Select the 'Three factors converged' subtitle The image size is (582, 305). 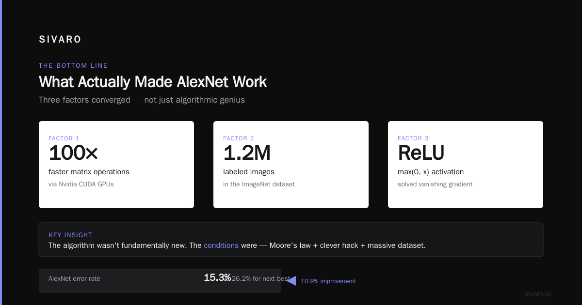142,100
